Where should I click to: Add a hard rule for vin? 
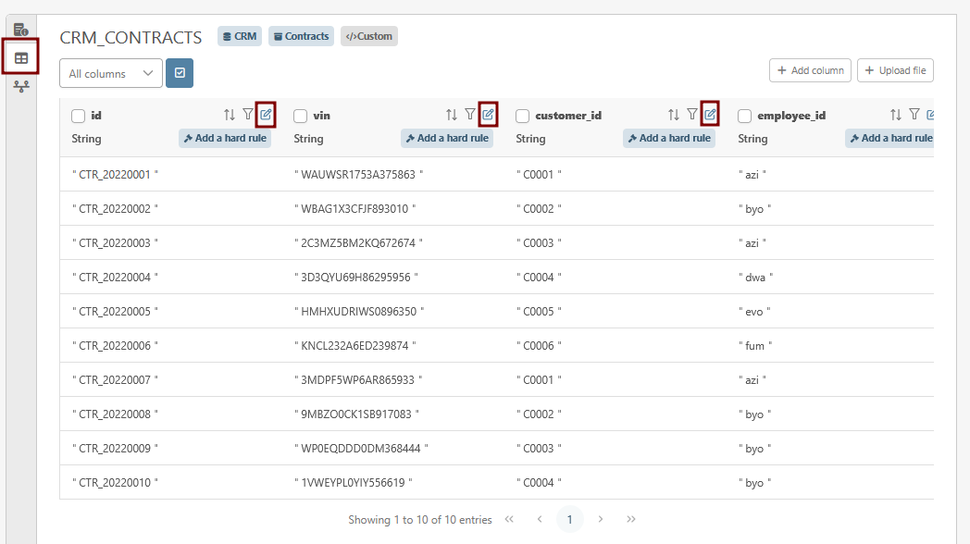tap(447, 138)
